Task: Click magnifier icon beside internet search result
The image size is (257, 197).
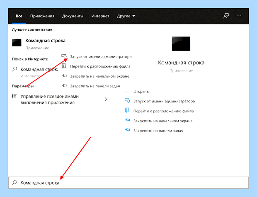Action: [x=15, y=69]
